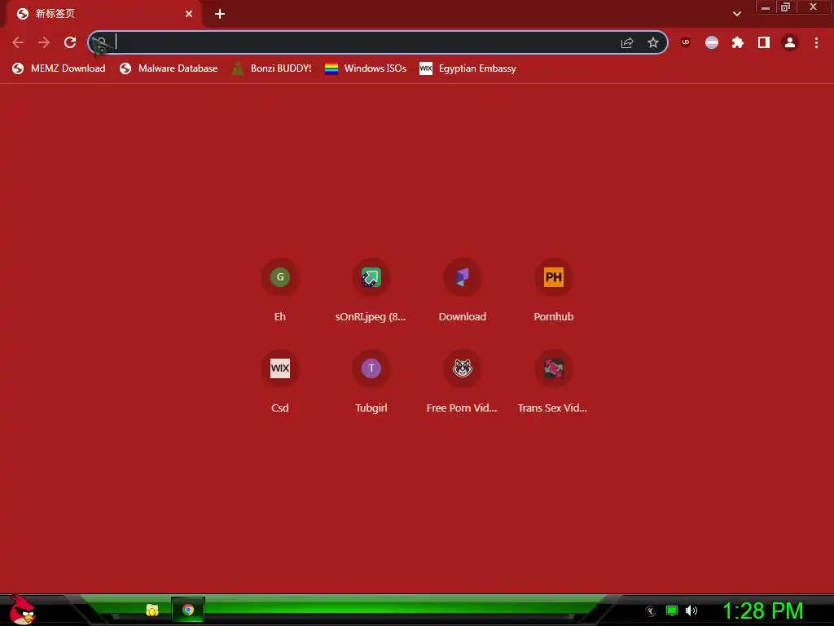Show hidden tray icons arrow
The width and height of the screenshot is (834, 626).
point(651,611)
